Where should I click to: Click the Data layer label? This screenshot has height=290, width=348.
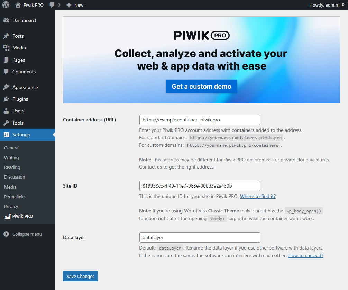point(74,237)
